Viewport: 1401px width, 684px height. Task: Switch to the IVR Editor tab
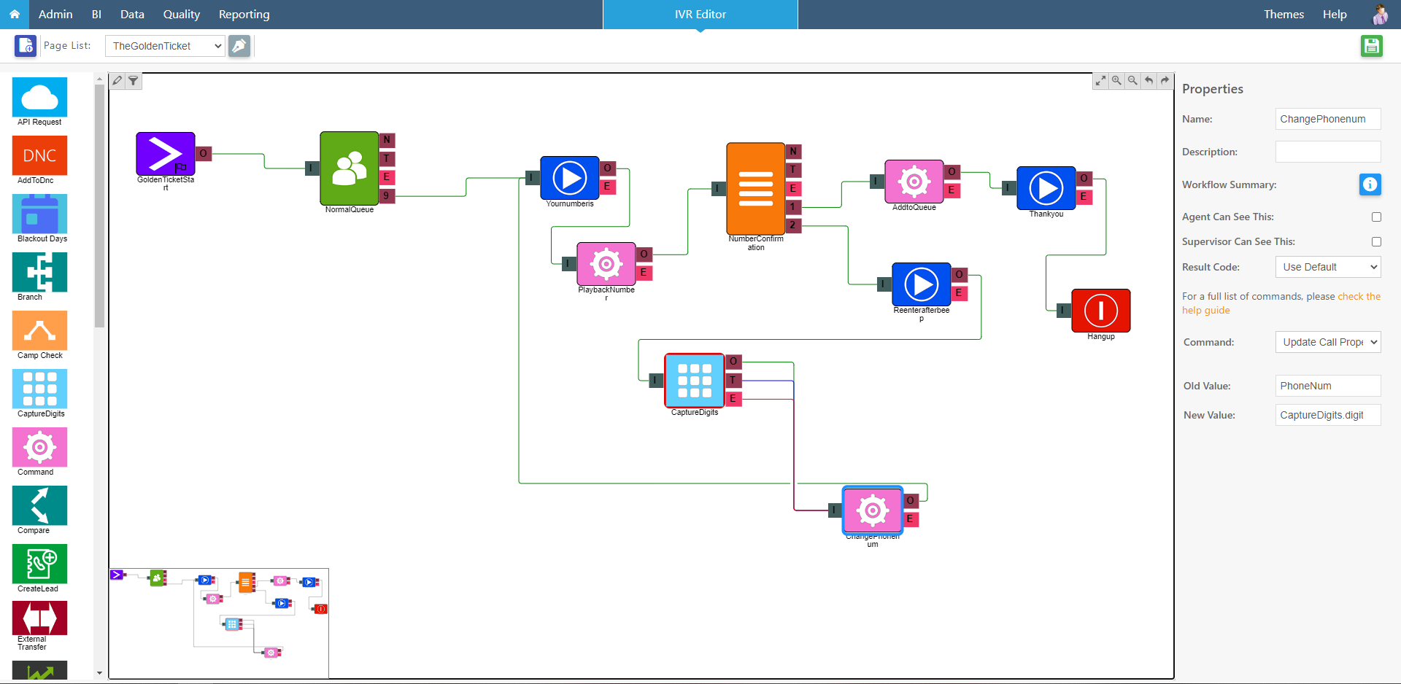point(700,15)
